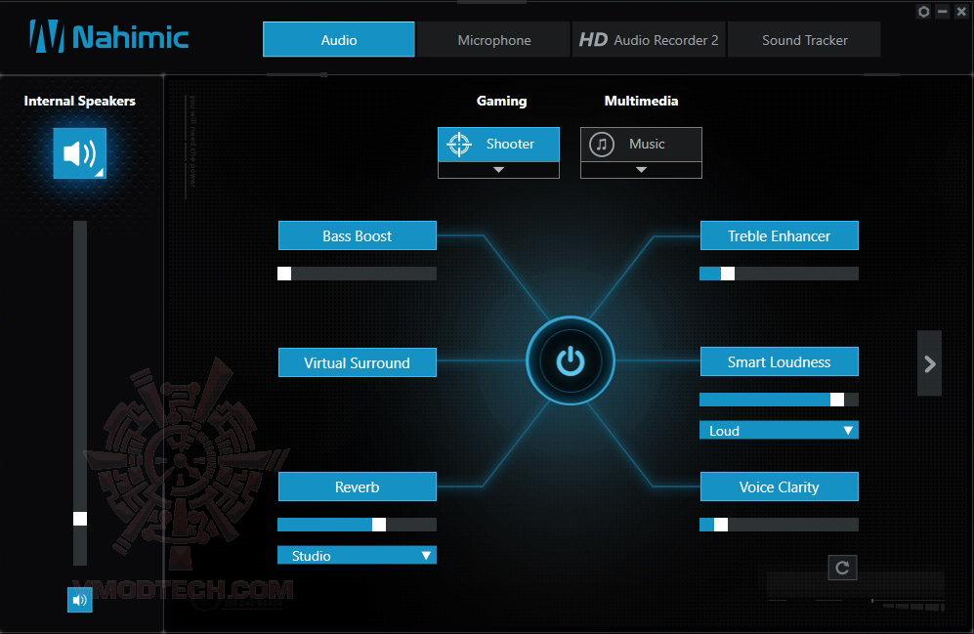Toggle the Reverb effect

point(358,486)
